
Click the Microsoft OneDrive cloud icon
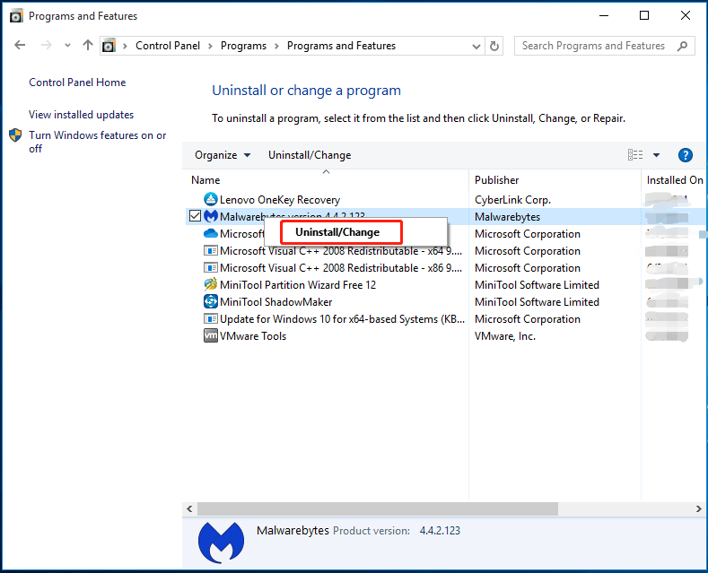click(210, 233)
